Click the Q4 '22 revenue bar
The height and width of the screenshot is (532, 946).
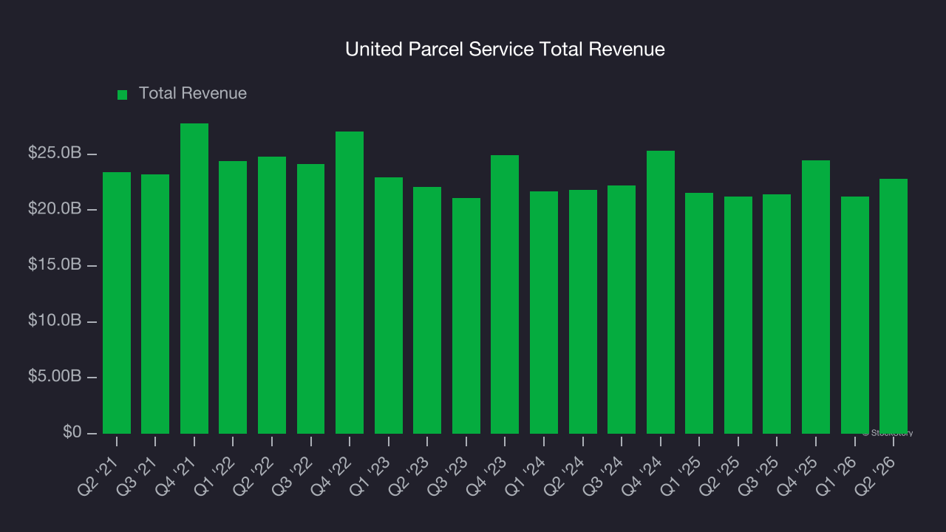350,282
